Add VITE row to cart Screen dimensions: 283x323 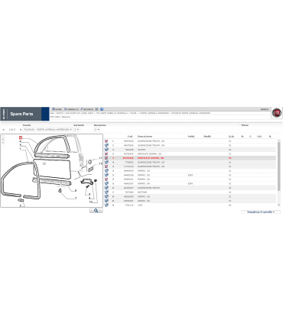pyautogui.click(x=106, y=205)
